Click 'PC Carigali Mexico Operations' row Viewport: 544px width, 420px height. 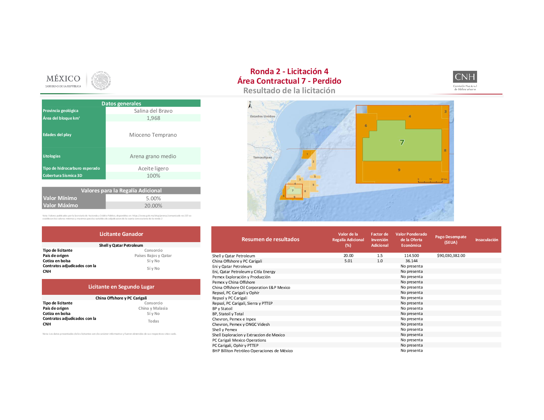coord(356,340)
